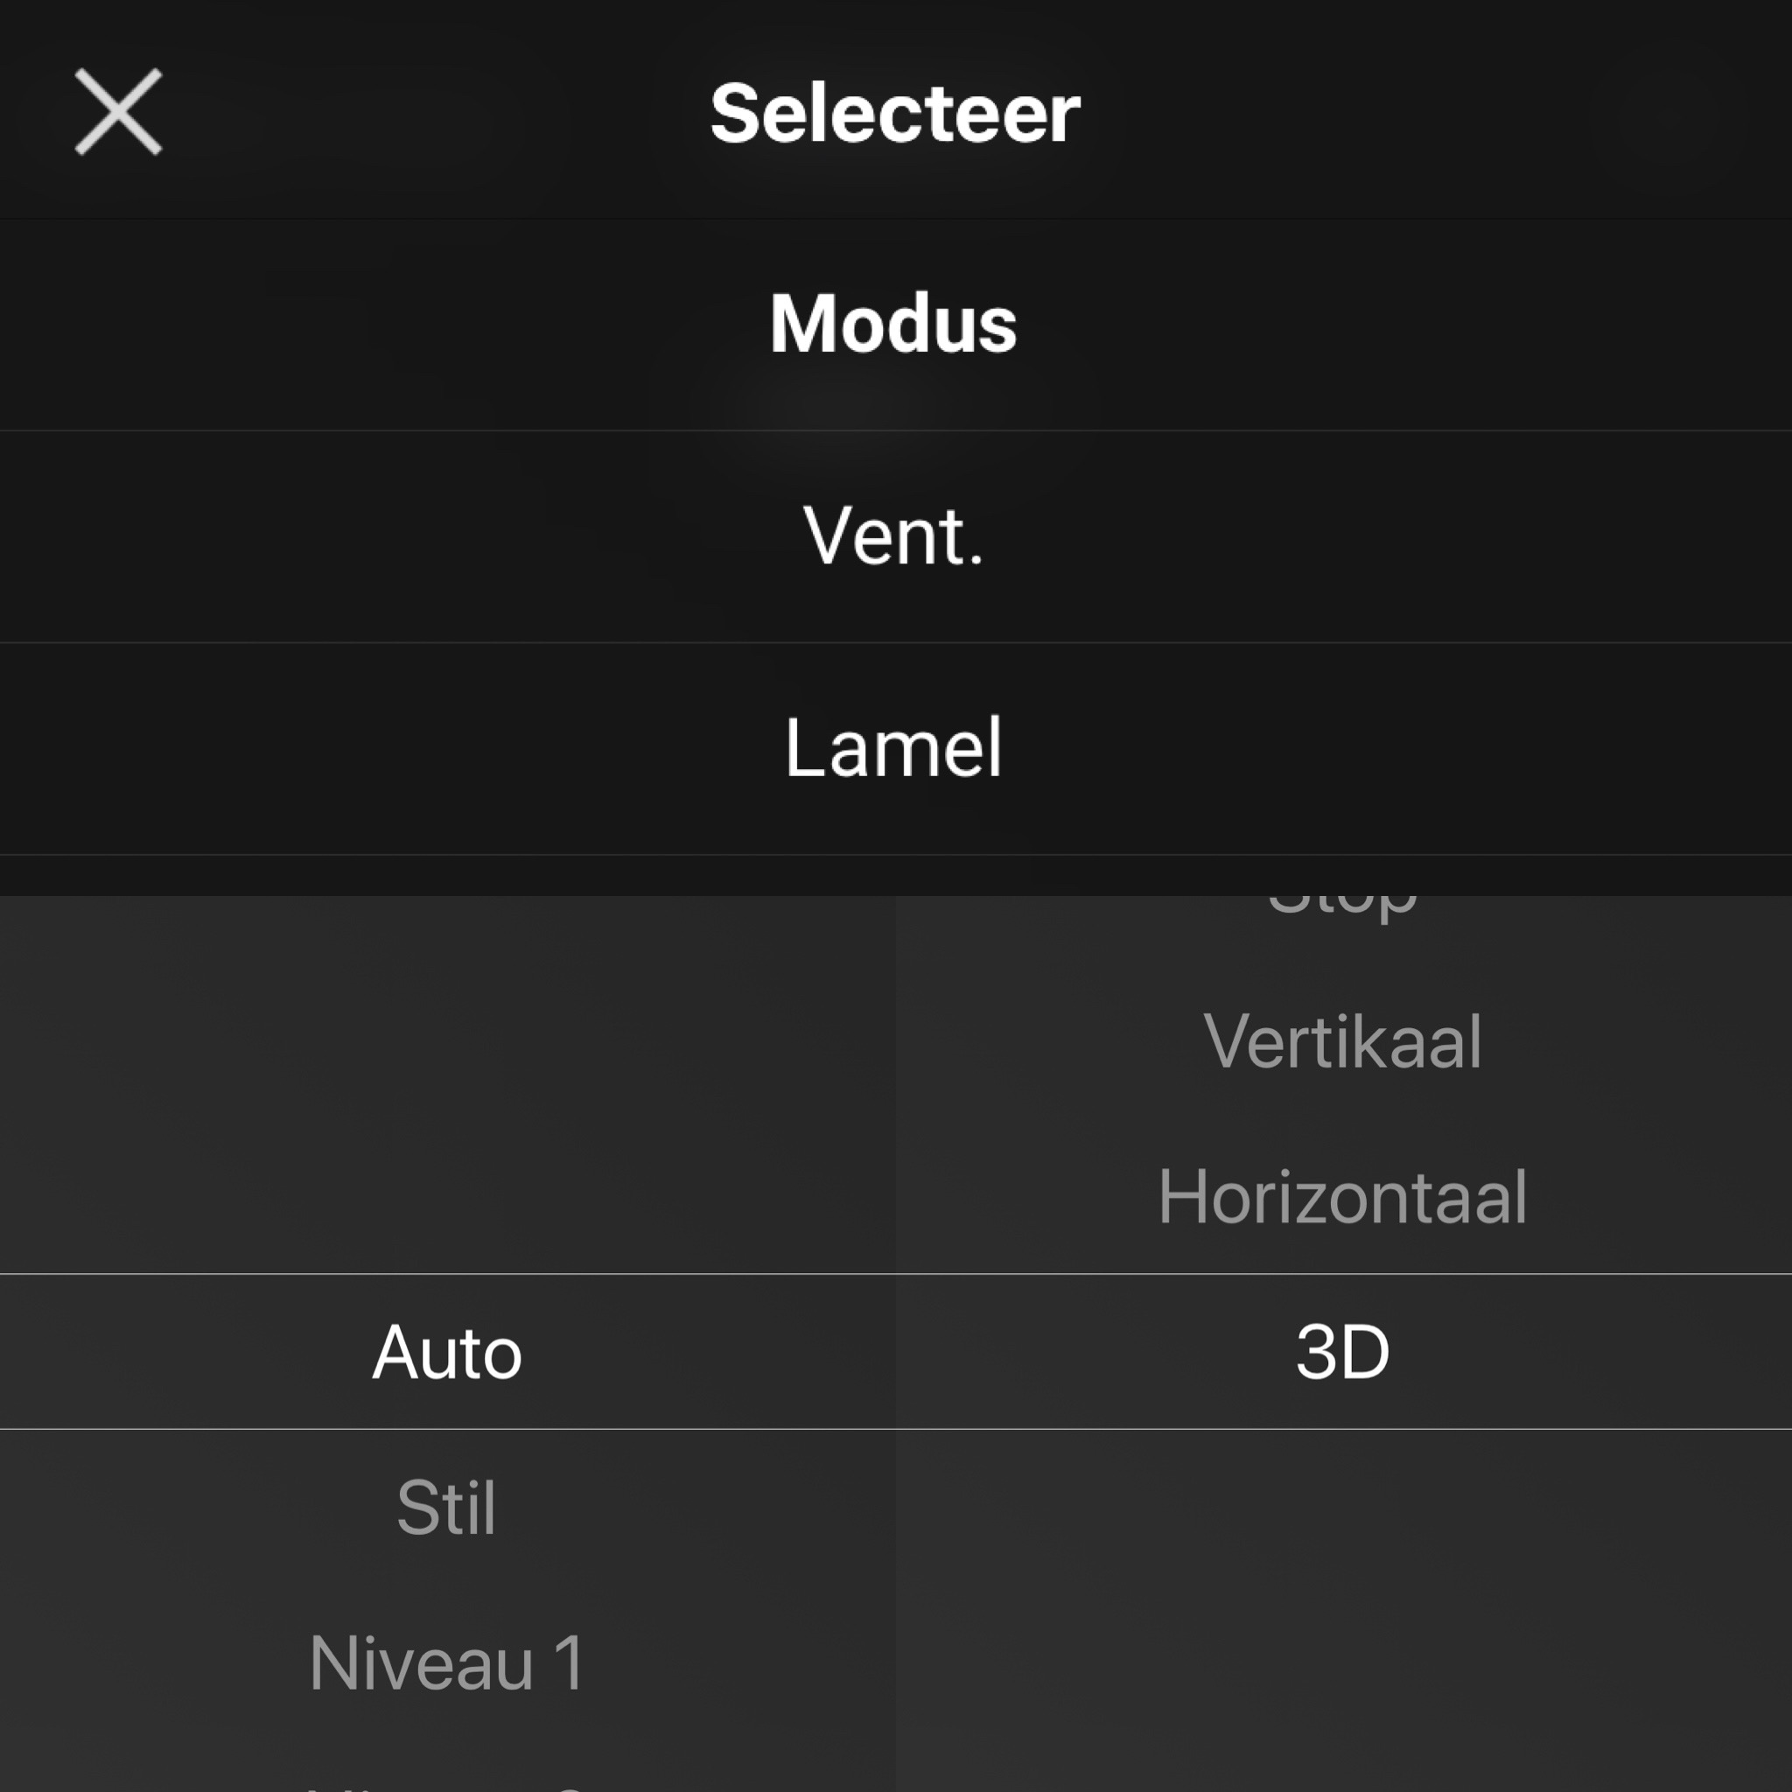Tap the empty area below 3D in the louver column
The width and height of the screenshot is (1792, 1792).
(x=1342, y=1610)
